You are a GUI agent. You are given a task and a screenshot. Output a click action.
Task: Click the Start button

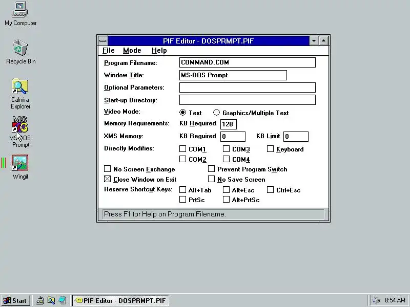tap(15, 300)
